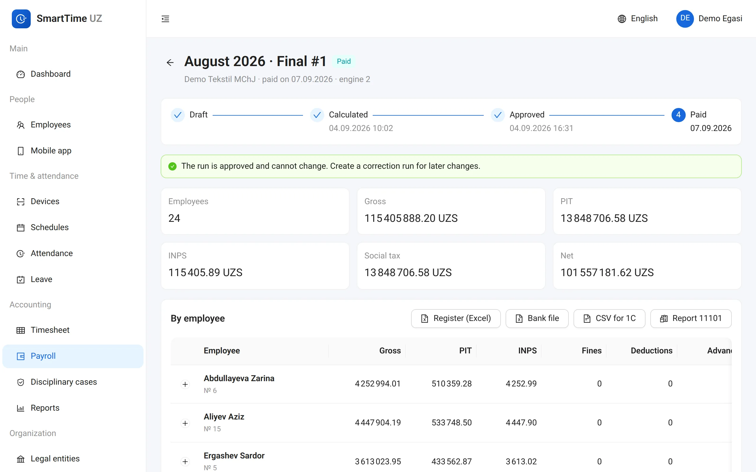756x472 pixels.
Task: Click the Calculated step checkmark
Action: [x=317, y=115]
